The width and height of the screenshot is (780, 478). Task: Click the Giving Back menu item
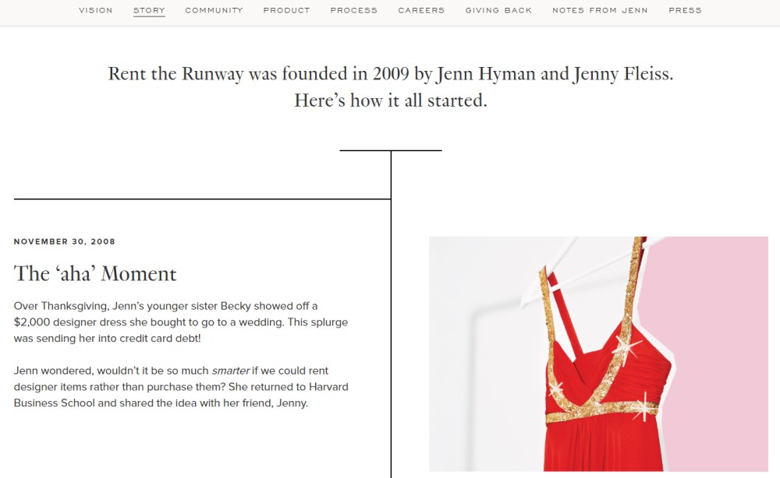(x=498, y=11)
